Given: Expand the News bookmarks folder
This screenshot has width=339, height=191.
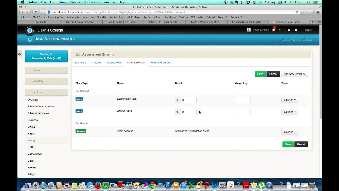Looking at the screenshot, I should click(x=222, y=17).
